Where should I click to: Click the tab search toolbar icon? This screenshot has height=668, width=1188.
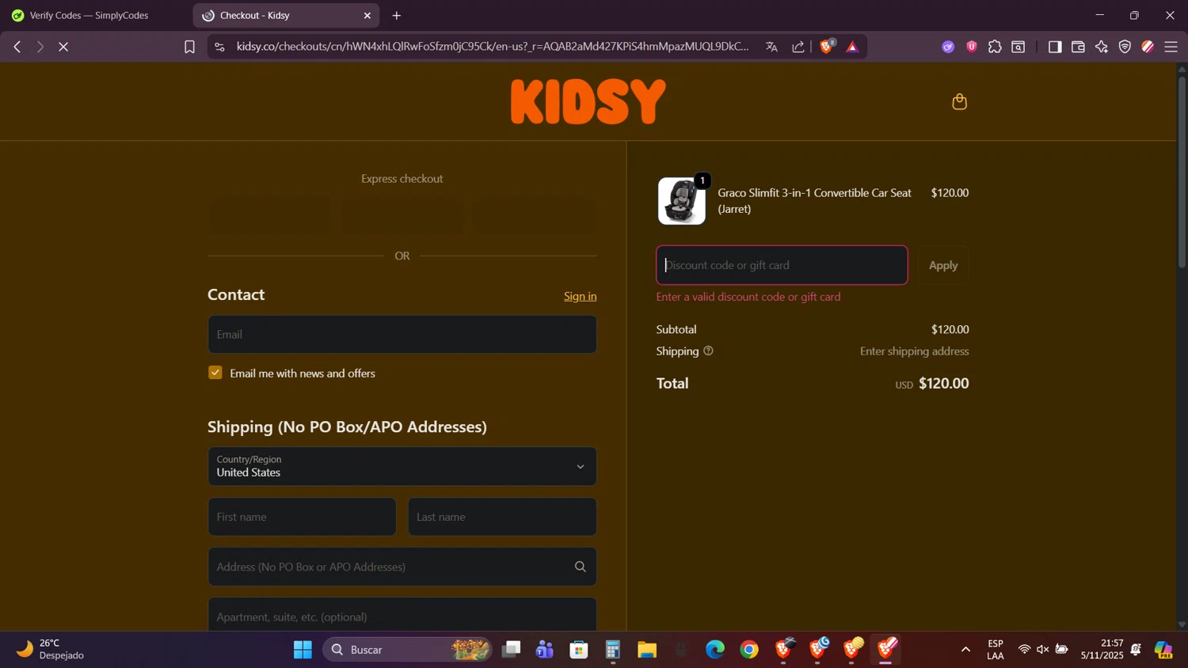(1019, 47)
